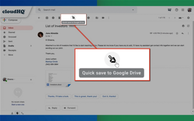
Task: Print the email with the printer icon
Action: tap(183, 26)
